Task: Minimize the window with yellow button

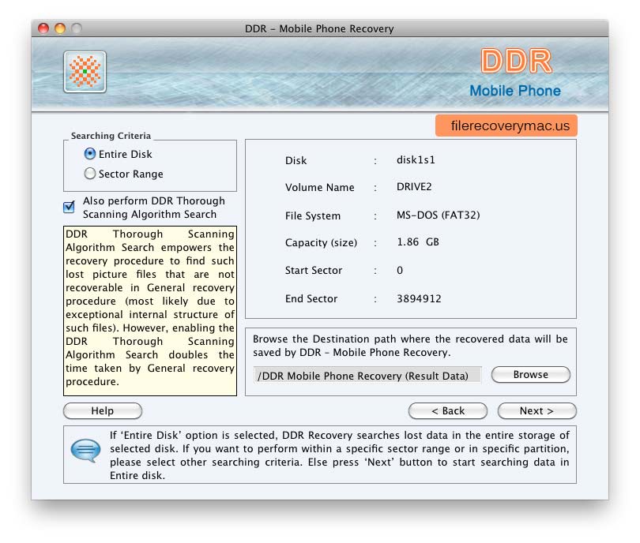Action: (60, 28)
